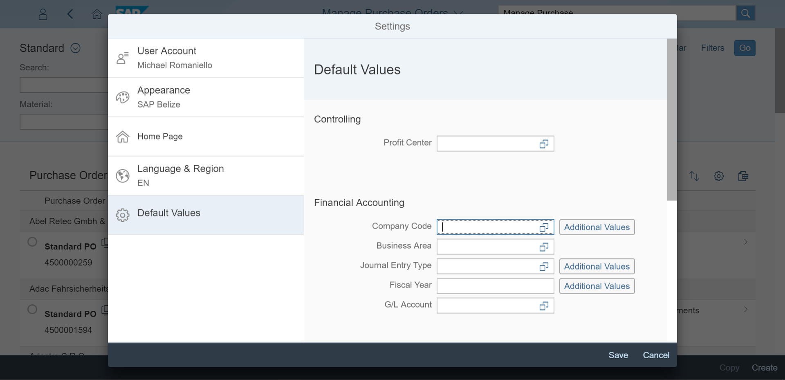Open details arrow for PO 4500001594 row
785x380 pixels.
coord(746,309)
